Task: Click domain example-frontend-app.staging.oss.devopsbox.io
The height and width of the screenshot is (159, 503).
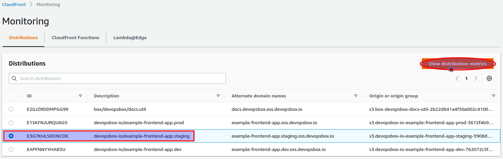Action: (283, 136)
